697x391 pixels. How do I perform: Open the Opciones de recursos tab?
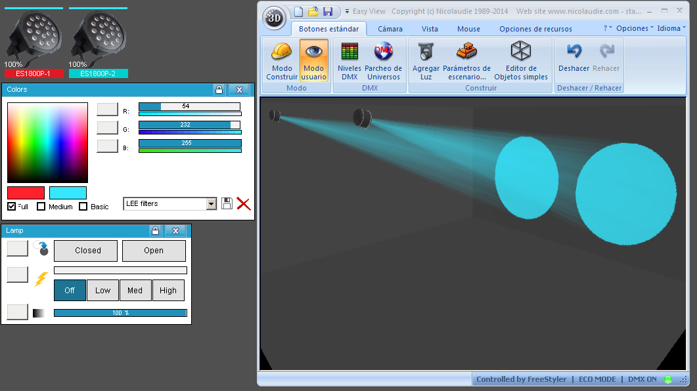pos(535,29)
